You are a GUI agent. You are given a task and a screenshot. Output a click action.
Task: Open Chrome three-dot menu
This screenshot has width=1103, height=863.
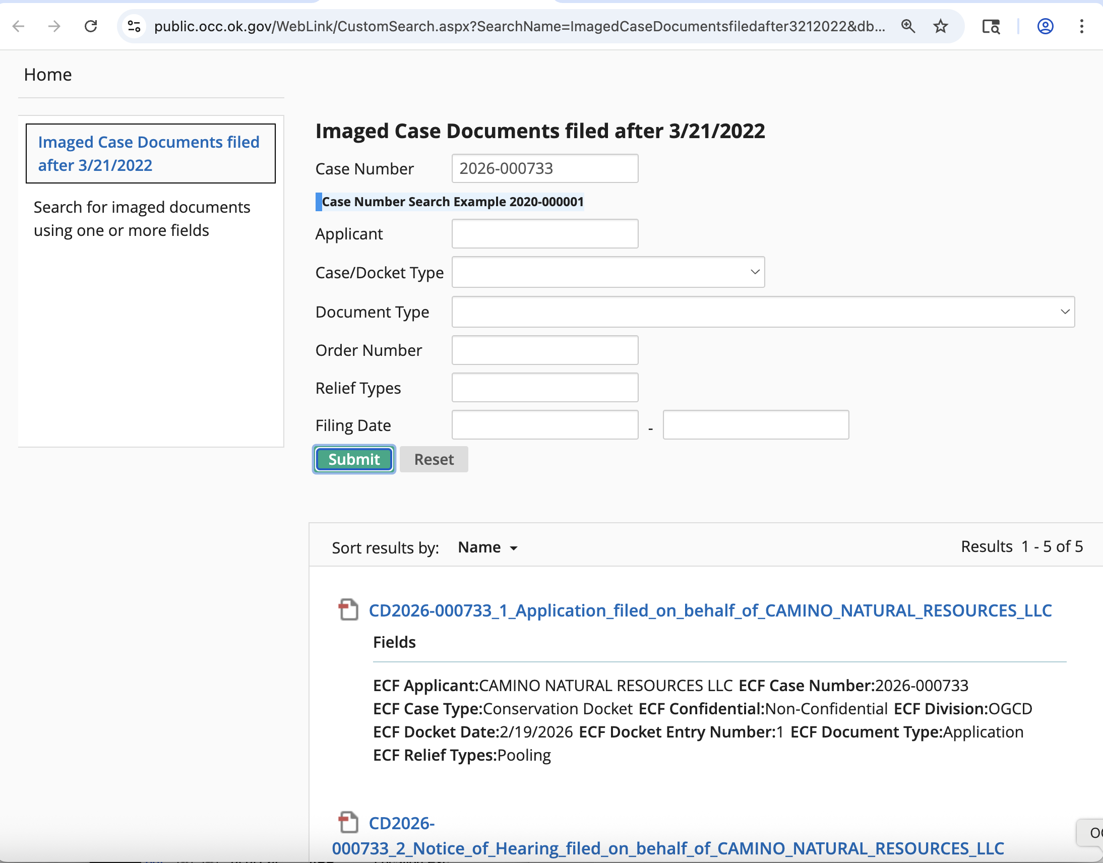pyautogui.click(x=1081, y=26)
